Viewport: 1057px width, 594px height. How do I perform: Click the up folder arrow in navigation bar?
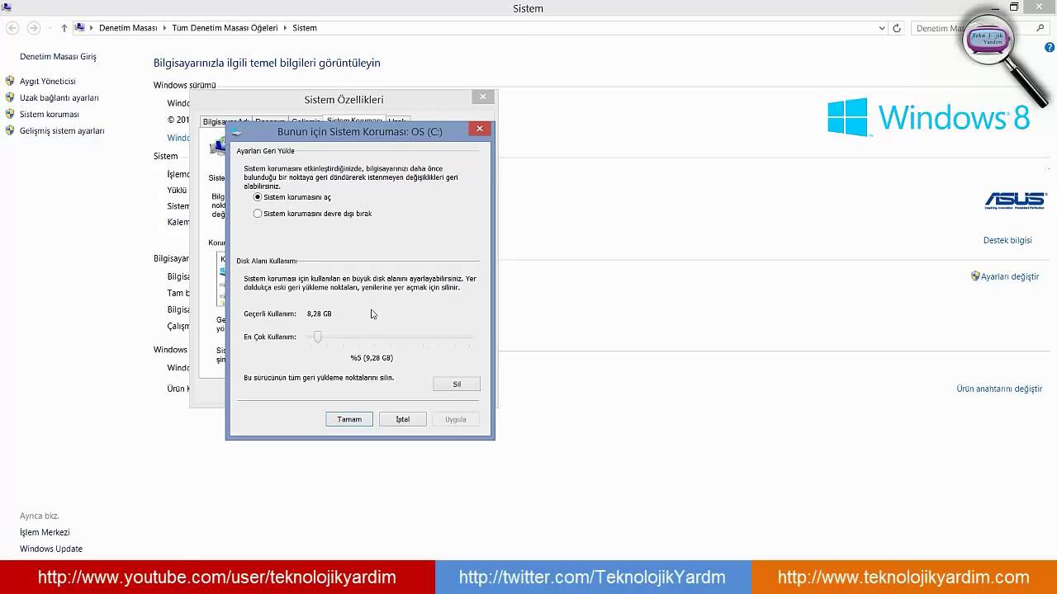point(64,27)
